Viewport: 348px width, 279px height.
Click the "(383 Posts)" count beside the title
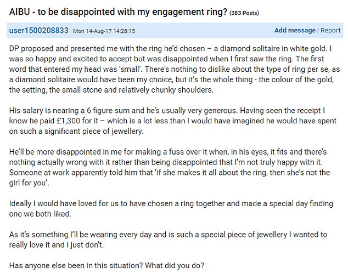pyautogui.click(x=243, y=12)
